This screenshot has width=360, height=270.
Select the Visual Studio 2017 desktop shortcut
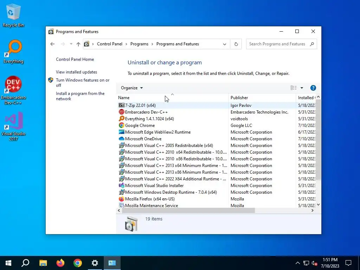click(x=13, y=126)
